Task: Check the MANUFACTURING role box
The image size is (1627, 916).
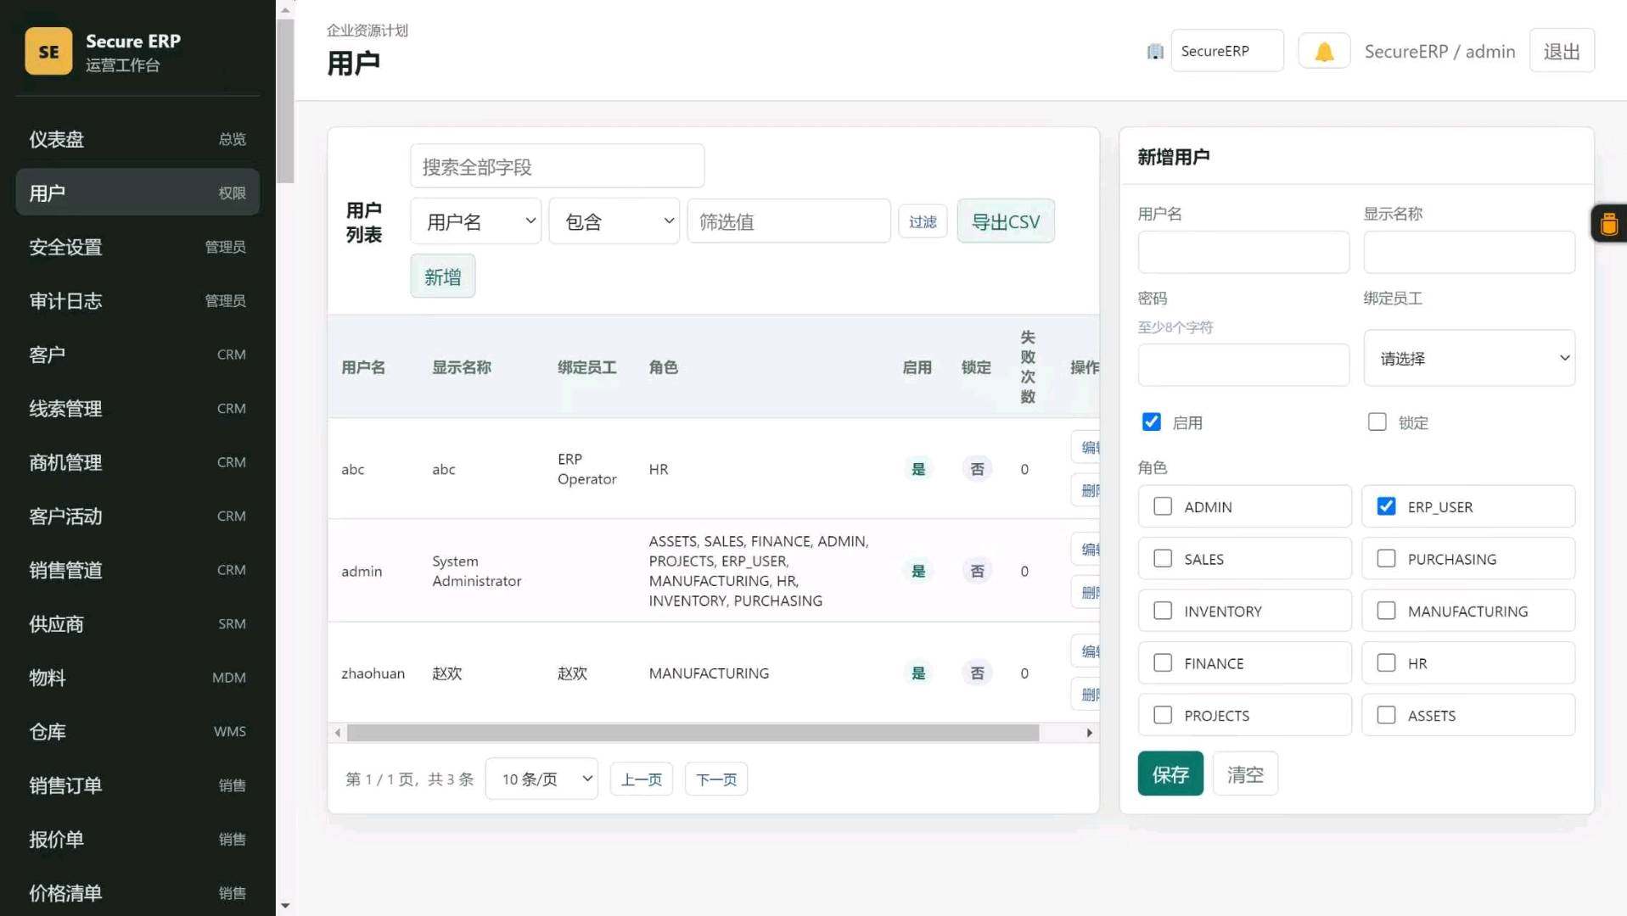Action: pos(1386,611)
